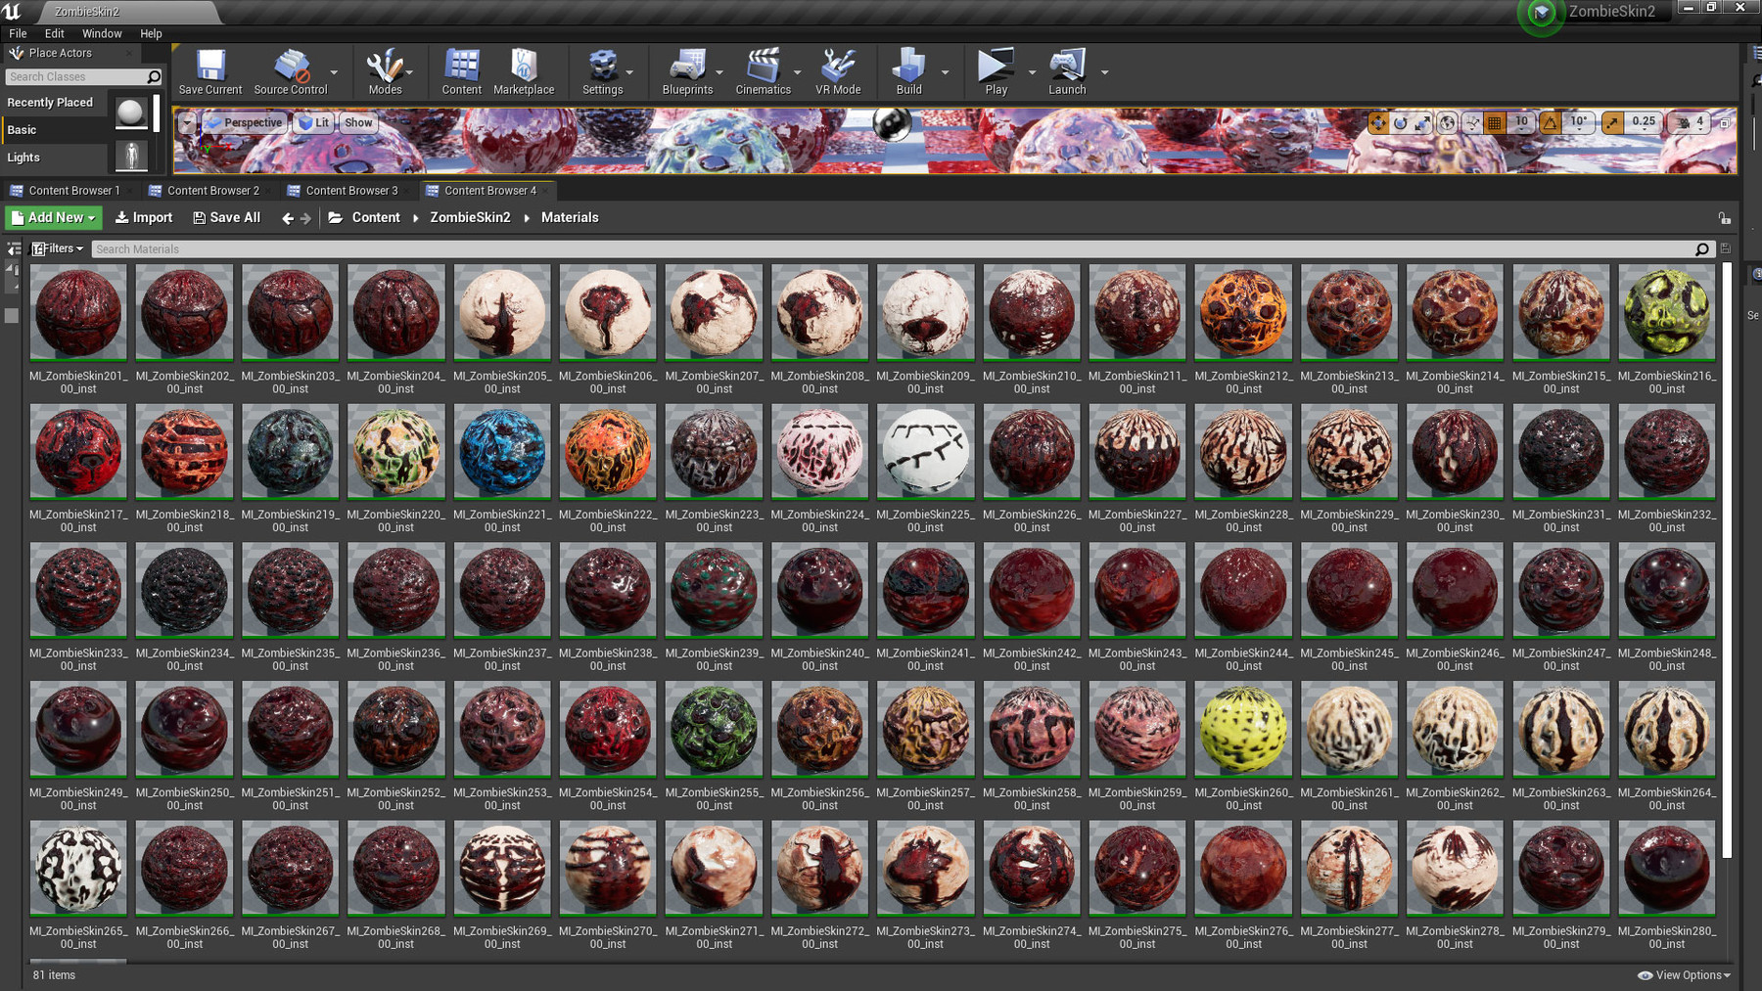This screenshot has height=991, width=1762.
Task: Open the File menu
Action: (18, 33)
